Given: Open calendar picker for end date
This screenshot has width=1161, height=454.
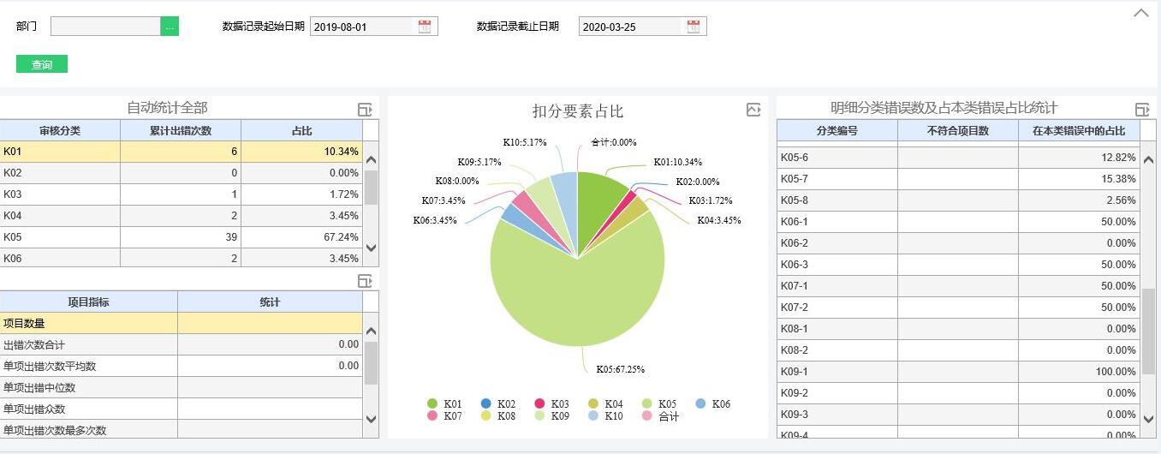Looking at the screenshot, I should click(x=694, y=27).
